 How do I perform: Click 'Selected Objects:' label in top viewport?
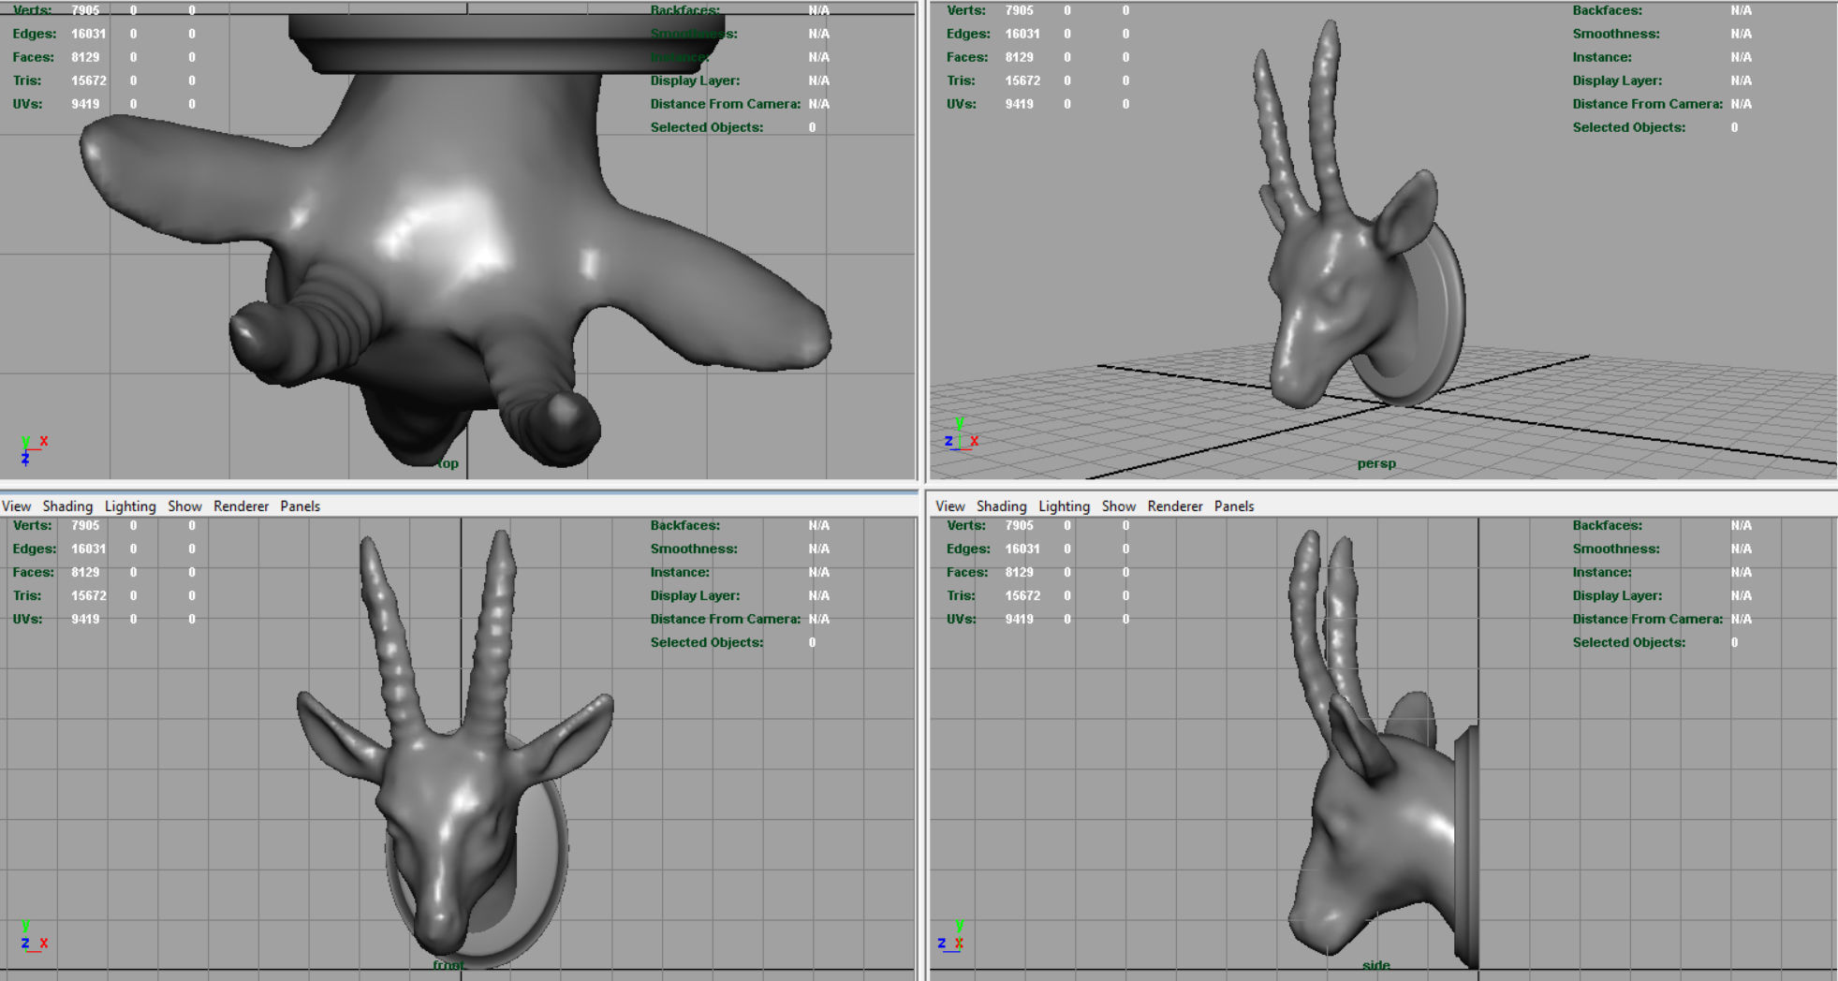(706, 127)
